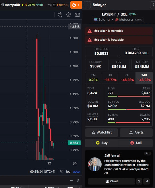
Task: Select the 6H timeframe tab
Action: coord(127,78)
